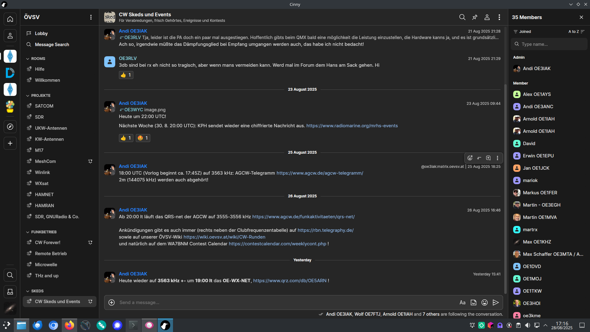Toggle star-eyes reaction on 23 August message

coord(143,138)
